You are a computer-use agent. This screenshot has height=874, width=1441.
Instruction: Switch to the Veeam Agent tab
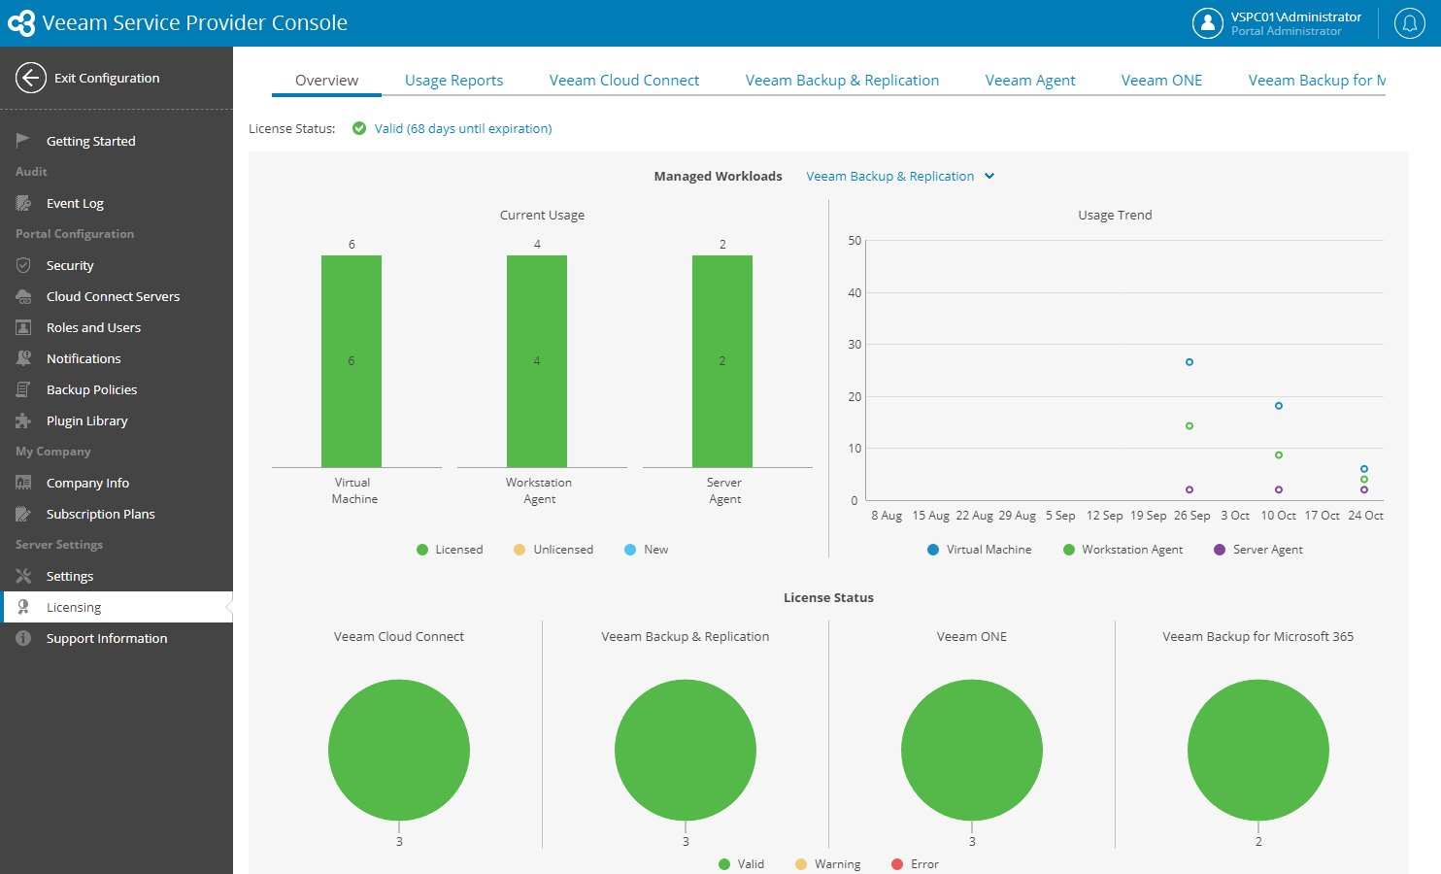coord(1030,81)
